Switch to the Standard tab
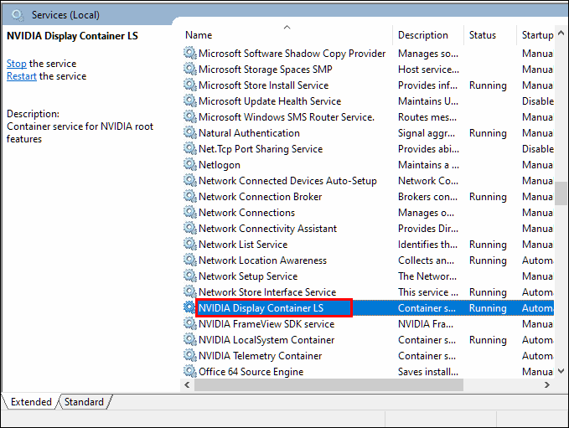The image size is (569, 428). 85,402
